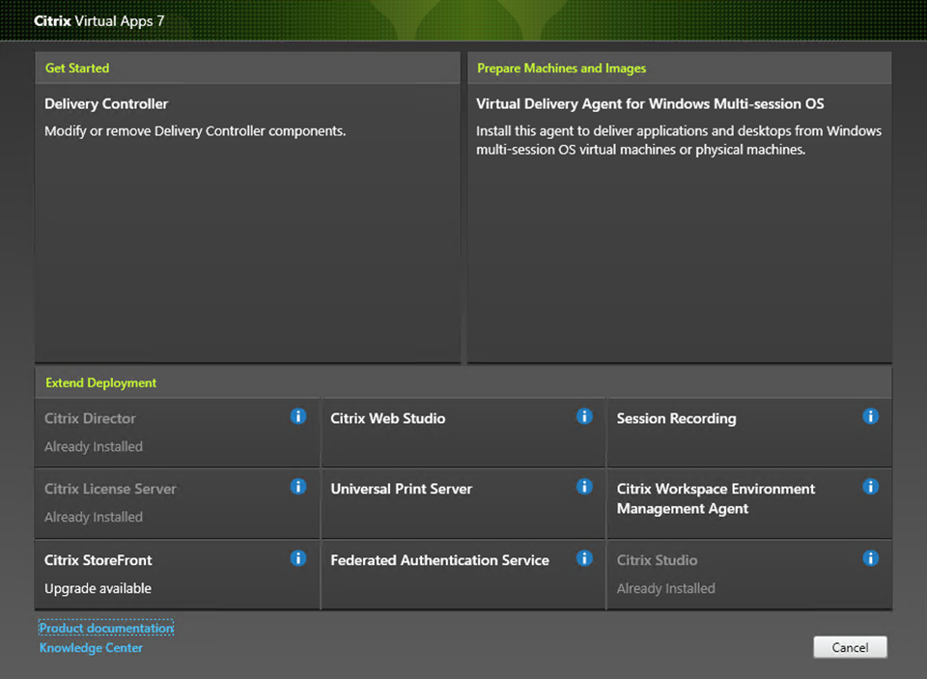Upgrade Citrix StoreFront via its tile

point(177,575)
